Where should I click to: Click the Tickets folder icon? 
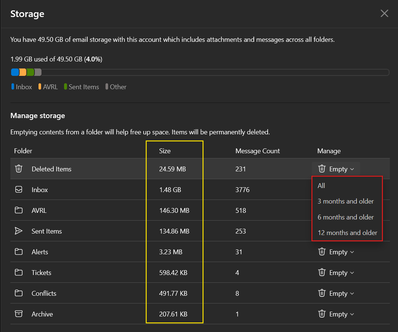click(19, 272)
